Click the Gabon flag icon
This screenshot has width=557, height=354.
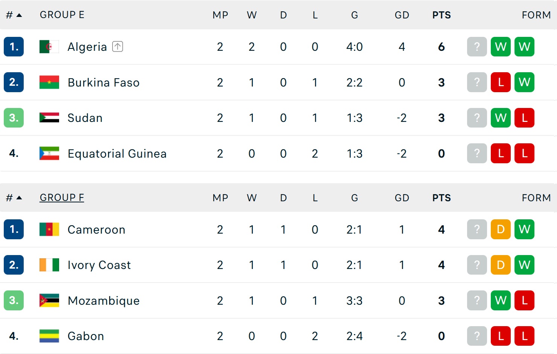[49, 336]
